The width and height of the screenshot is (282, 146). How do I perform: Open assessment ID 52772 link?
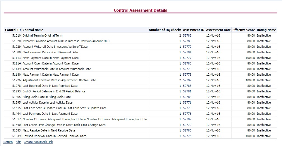coord(187,47)
